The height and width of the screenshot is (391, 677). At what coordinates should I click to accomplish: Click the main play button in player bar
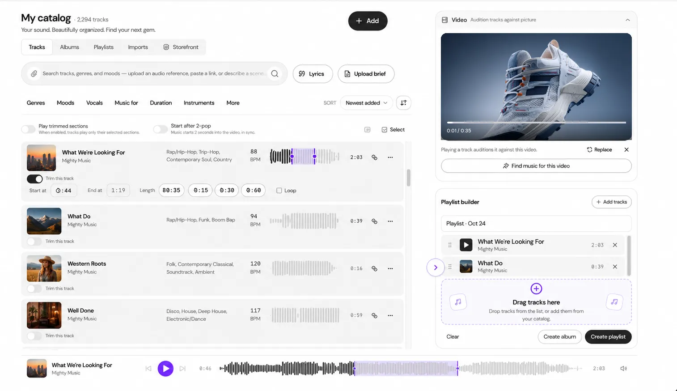click(x=165, y=369)
